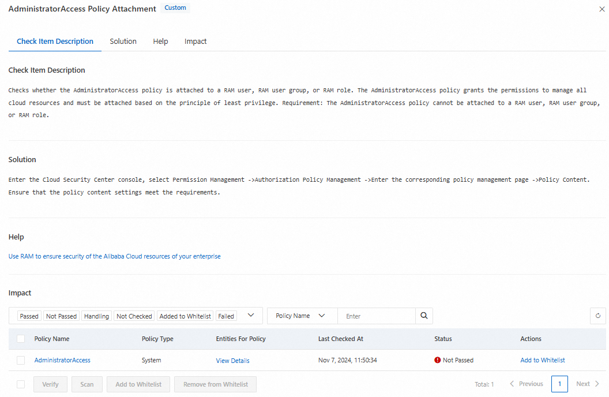
Task: Click the Entities For Policy column header
Action: 241,339
